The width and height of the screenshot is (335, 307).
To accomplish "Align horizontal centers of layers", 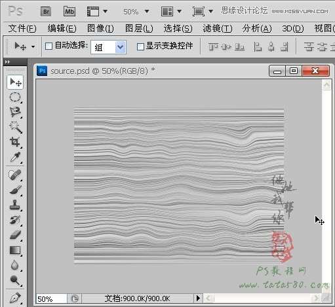I will point(271,46).
